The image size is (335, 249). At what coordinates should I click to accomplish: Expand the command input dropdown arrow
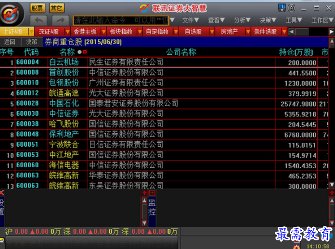click(172, 20)
